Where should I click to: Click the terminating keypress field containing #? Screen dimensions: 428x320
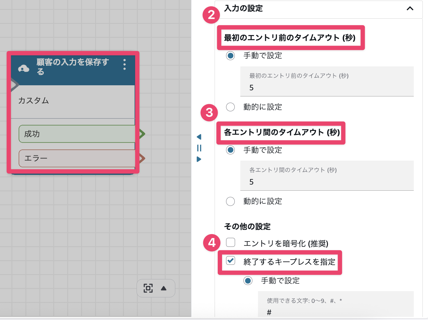[336, 304]
